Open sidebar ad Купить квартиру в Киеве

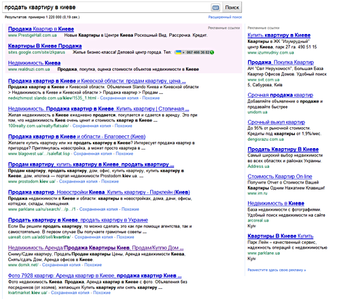pos(279,35)
